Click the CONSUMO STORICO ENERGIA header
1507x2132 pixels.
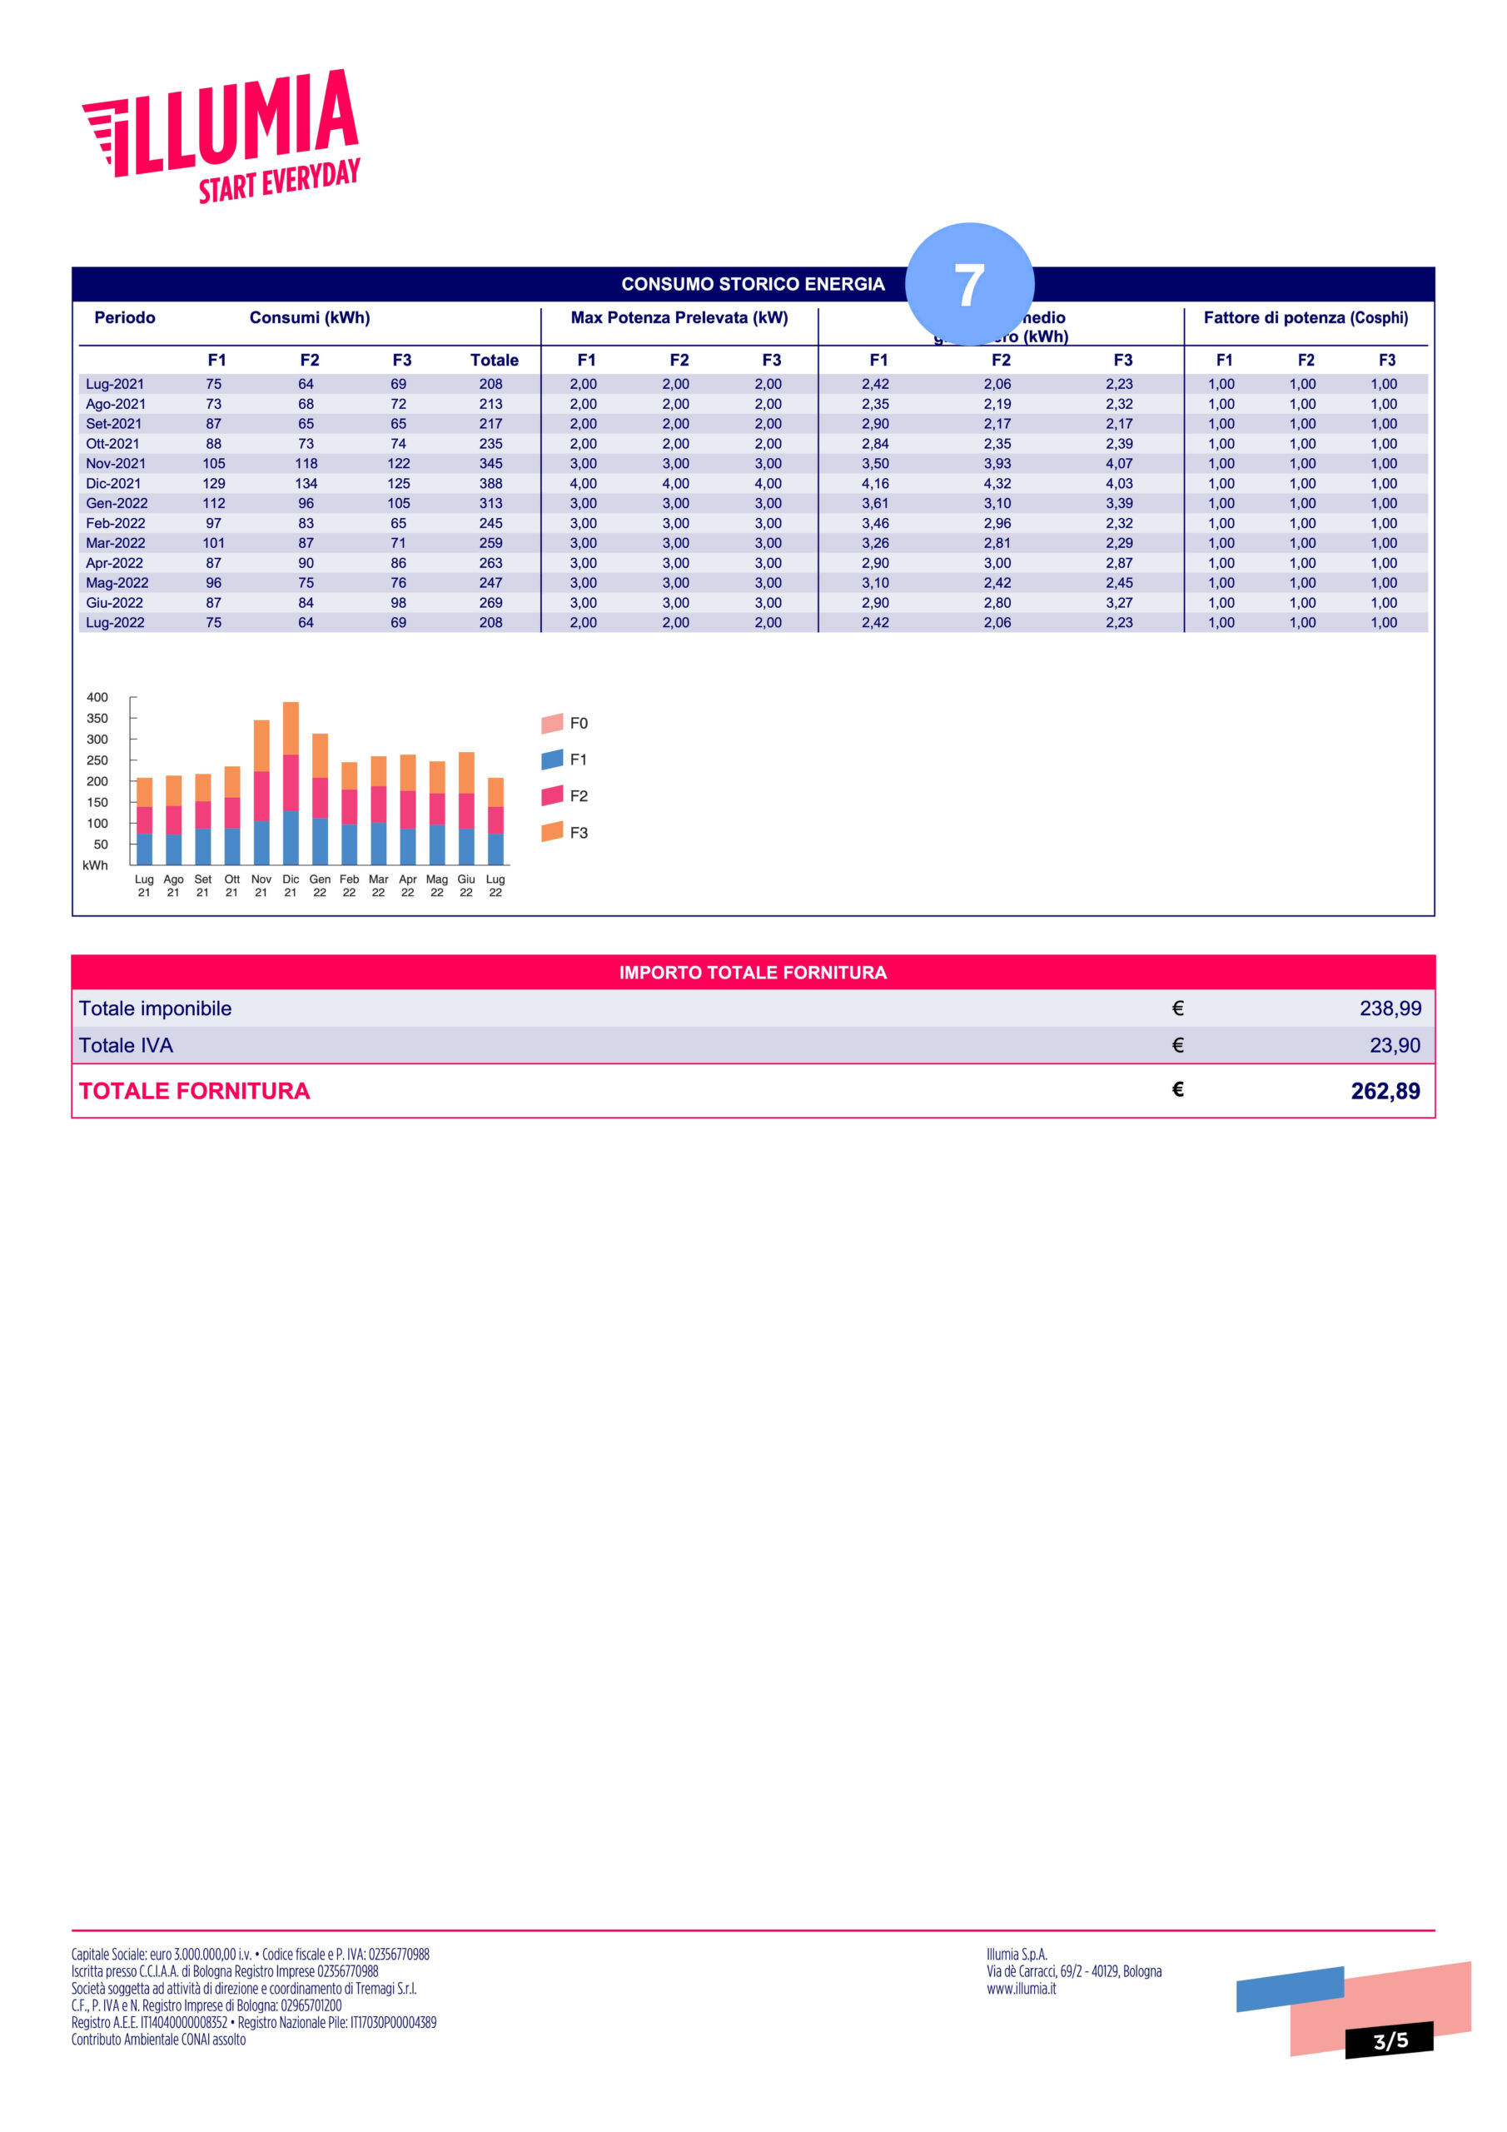click(753, 284)
